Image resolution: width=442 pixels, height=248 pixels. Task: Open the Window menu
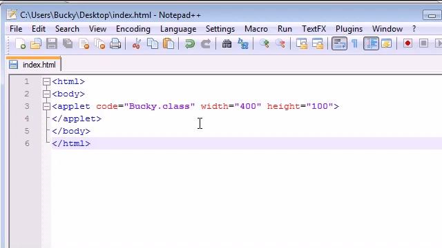(387, 29)
